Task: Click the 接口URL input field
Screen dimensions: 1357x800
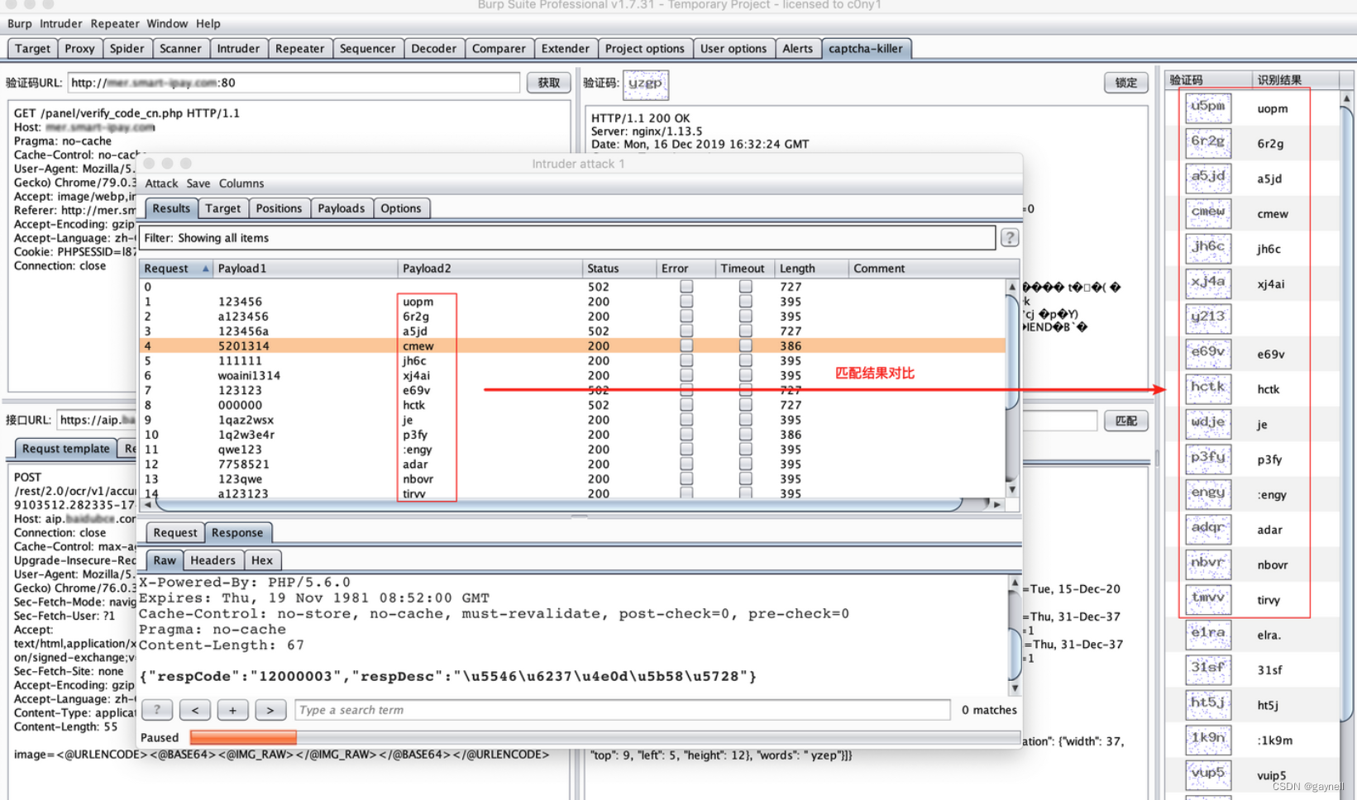Action: (98, 421)
